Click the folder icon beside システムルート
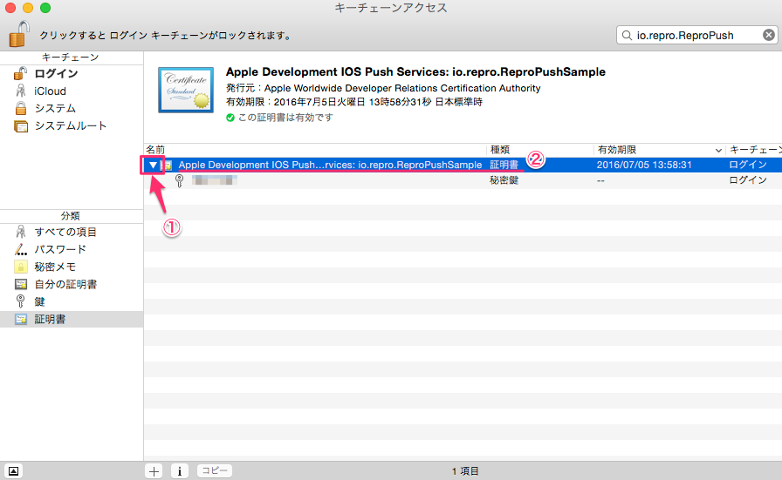 pos(21,126)
